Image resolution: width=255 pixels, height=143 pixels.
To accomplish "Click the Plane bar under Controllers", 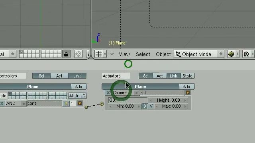I will click(x=35, y=87).
